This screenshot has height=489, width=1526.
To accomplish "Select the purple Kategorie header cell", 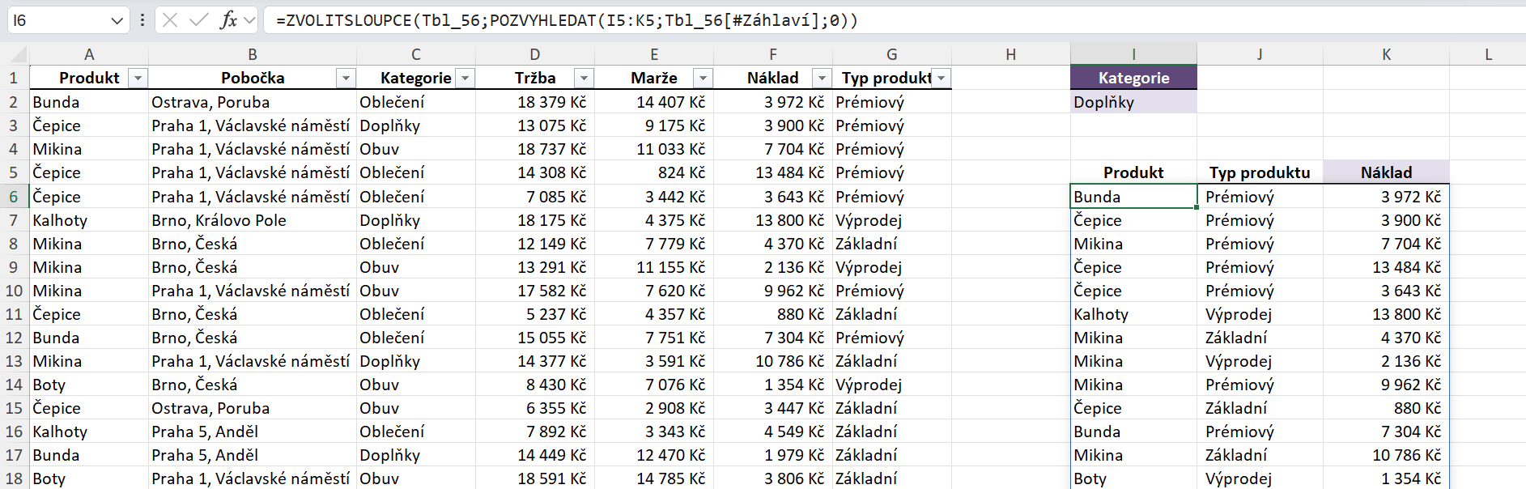I will [x=1133, y=79].
